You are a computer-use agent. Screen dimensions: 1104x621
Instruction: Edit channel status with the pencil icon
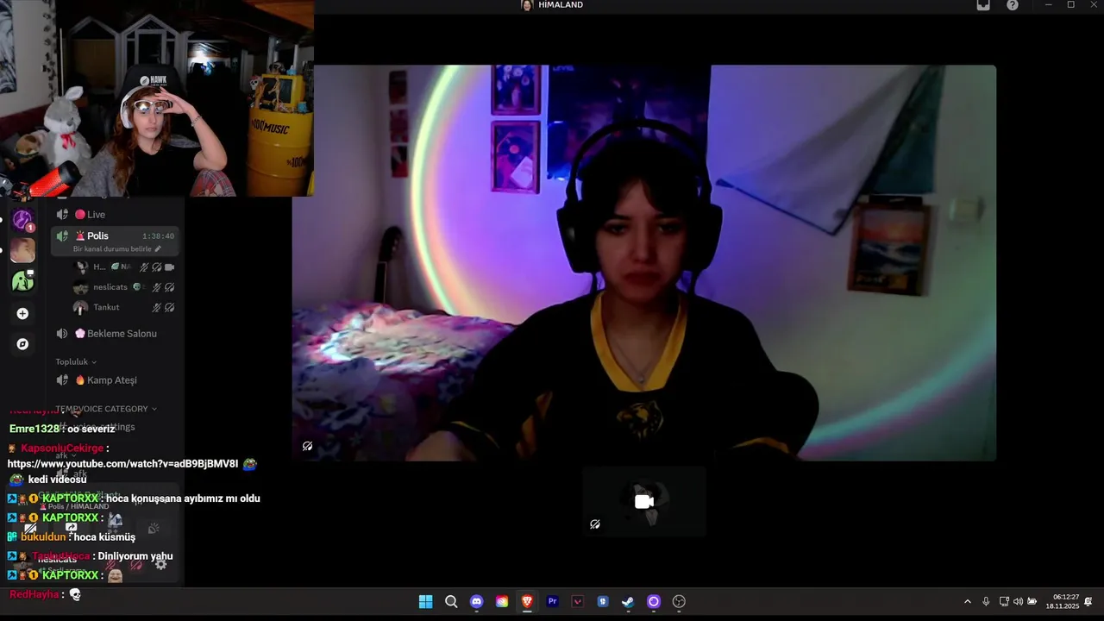pyautogui.click(x=157, y=248)
